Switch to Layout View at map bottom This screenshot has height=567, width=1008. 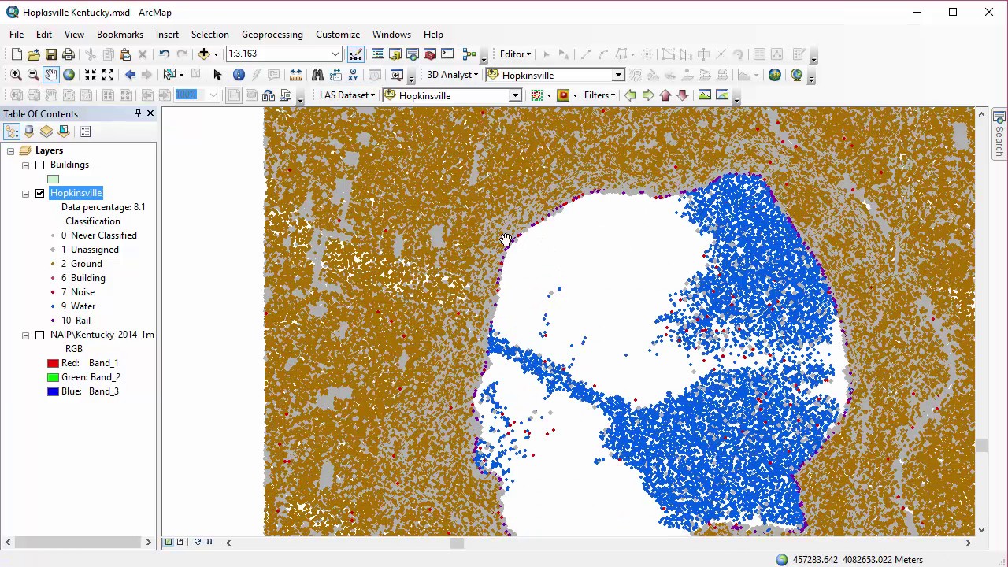pyautogui.click(x=180, y=542)
